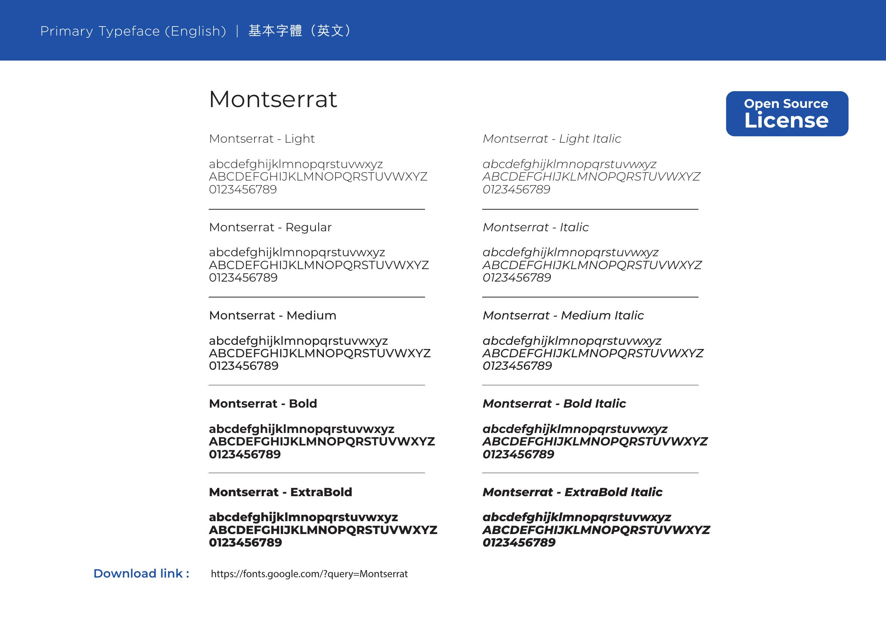Click the ExtraBold lowercase alphabet sample
The width and height of the screenshot is (886, 626).
[x=303, y=517]
